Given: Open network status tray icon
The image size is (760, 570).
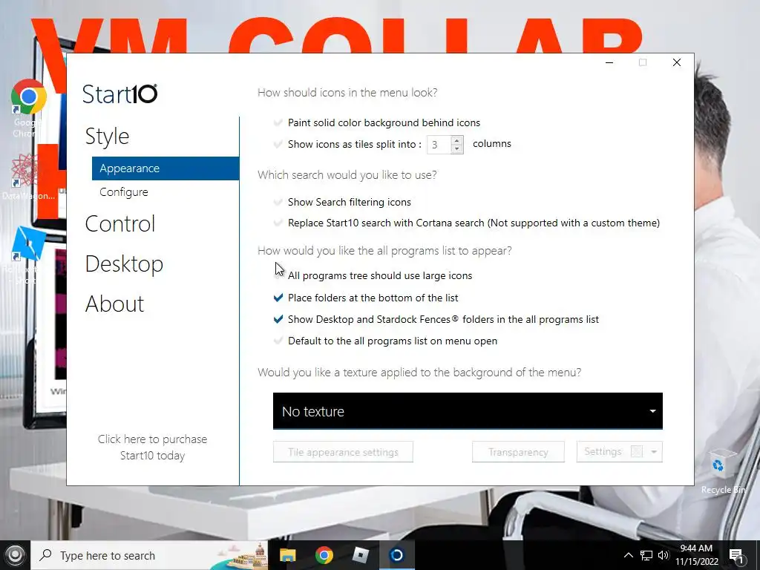Looking at the screenshot, I should (646, 555).
